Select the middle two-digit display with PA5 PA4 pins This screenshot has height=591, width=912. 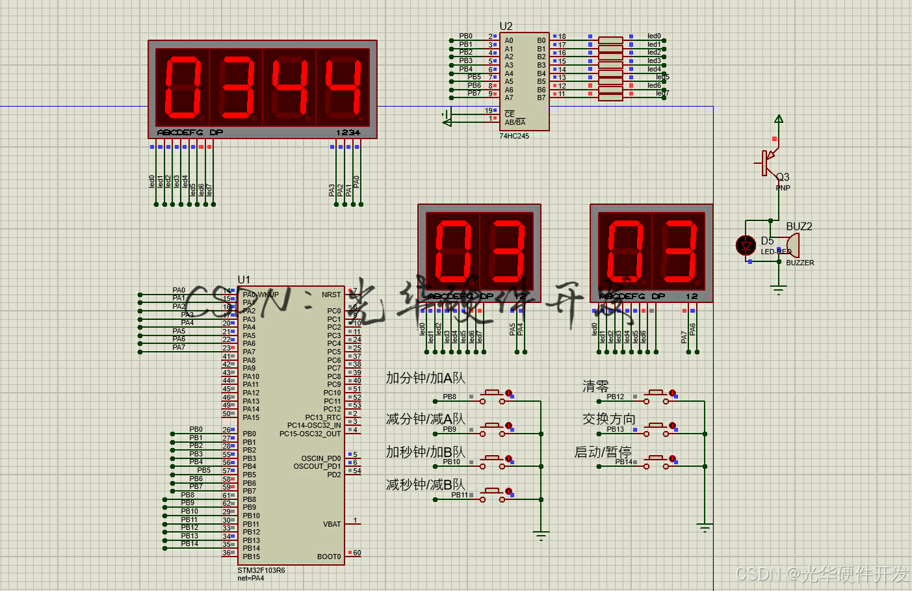click(479, 253)
